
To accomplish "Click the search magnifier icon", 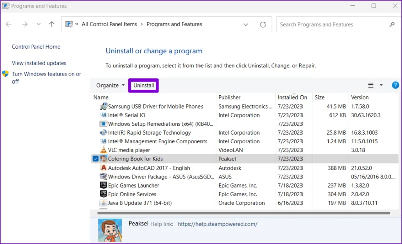I will click(392, 24).
